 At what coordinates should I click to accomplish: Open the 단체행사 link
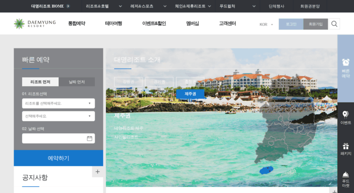point(277,6)
